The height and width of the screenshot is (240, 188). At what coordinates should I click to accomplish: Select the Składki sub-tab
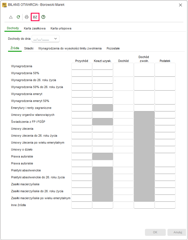coord(29,48)
